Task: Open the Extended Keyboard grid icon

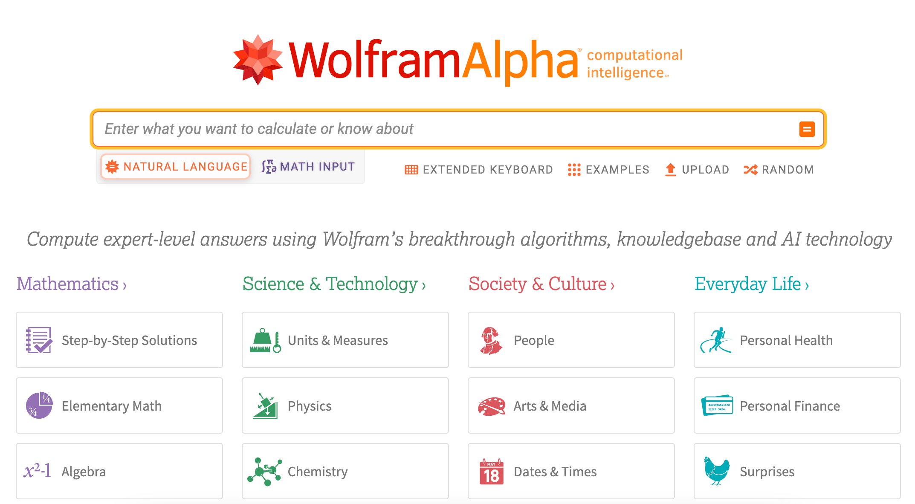Action: (411, 170)
